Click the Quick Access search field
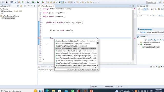This screenshot has height=92, width=164. click(151, 2)
